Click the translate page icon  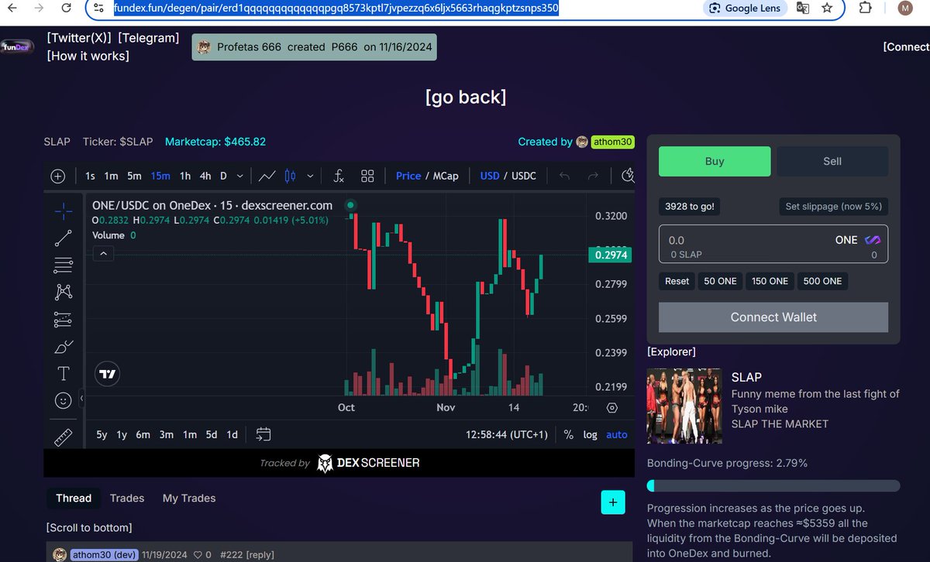pos(802,8)
